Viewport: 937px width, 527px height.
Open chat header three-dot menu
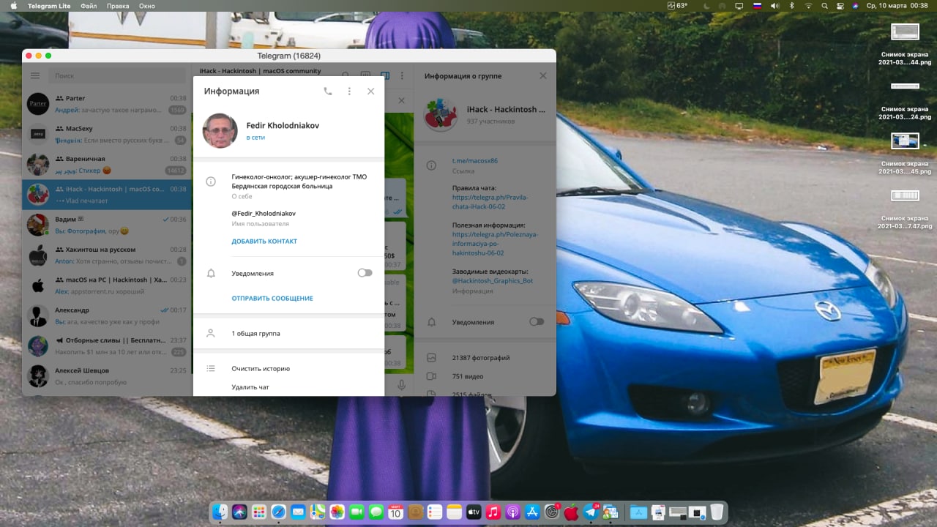(402, 75)
